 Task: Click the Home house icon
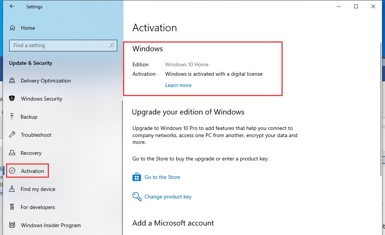12,28
